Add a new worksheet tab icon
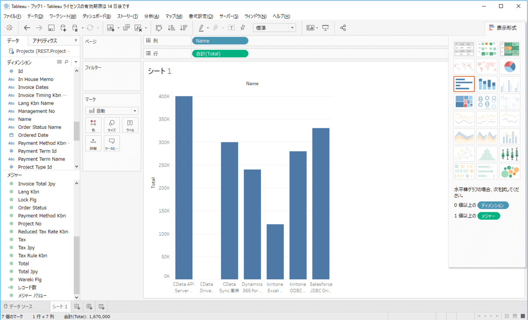Viewport: 528px width, 320px height. 77,306
